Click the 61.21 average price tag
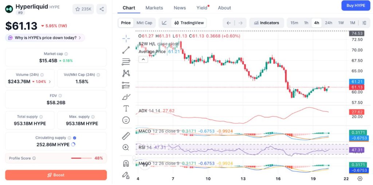This screenshot has height=185, width=373. (356, 82)
